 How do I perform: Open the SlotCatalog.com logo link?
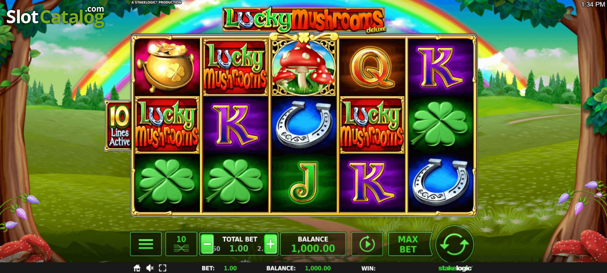[56, 16]
